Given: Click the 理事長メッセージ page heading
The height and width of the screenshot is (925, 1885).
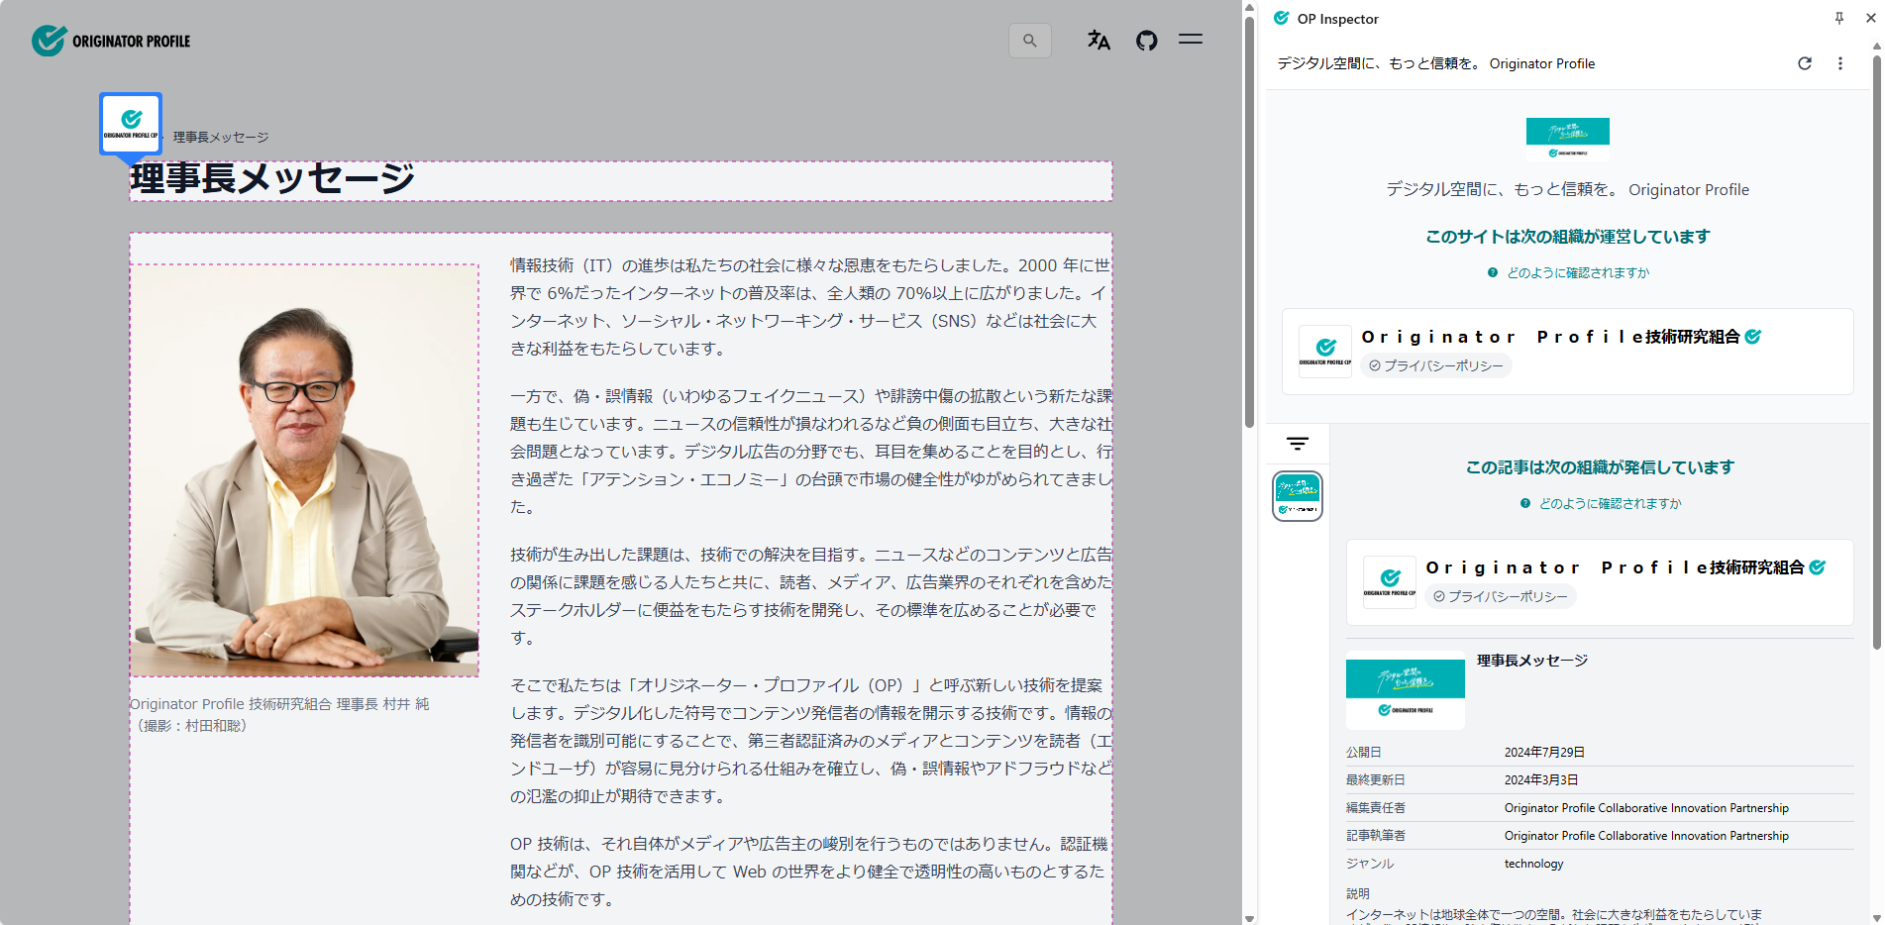Looking at the screenshot, I should (272, 179).
